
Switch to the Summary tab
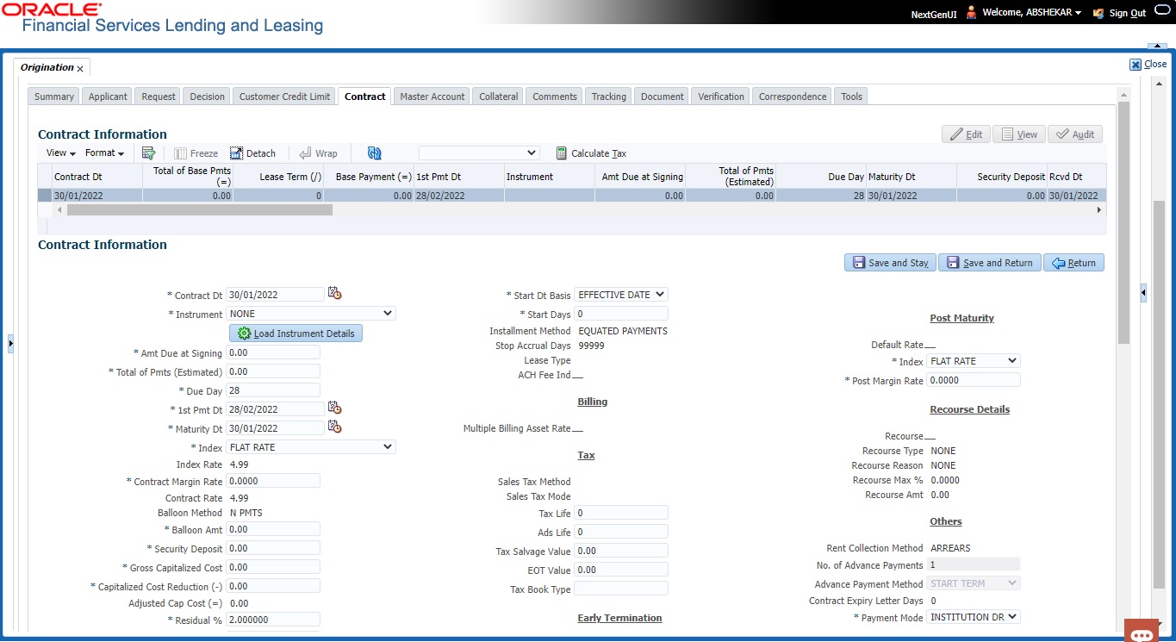pos(54,97)
